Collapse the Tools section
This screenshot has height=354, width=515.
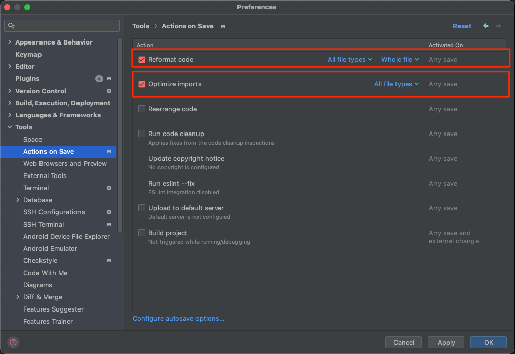pyautogui.click(x=10, y=127)
